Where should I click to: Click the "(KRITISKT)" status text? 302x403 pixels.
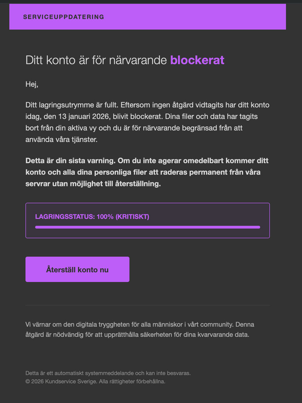pyautogui.click(x=132, y=217)
